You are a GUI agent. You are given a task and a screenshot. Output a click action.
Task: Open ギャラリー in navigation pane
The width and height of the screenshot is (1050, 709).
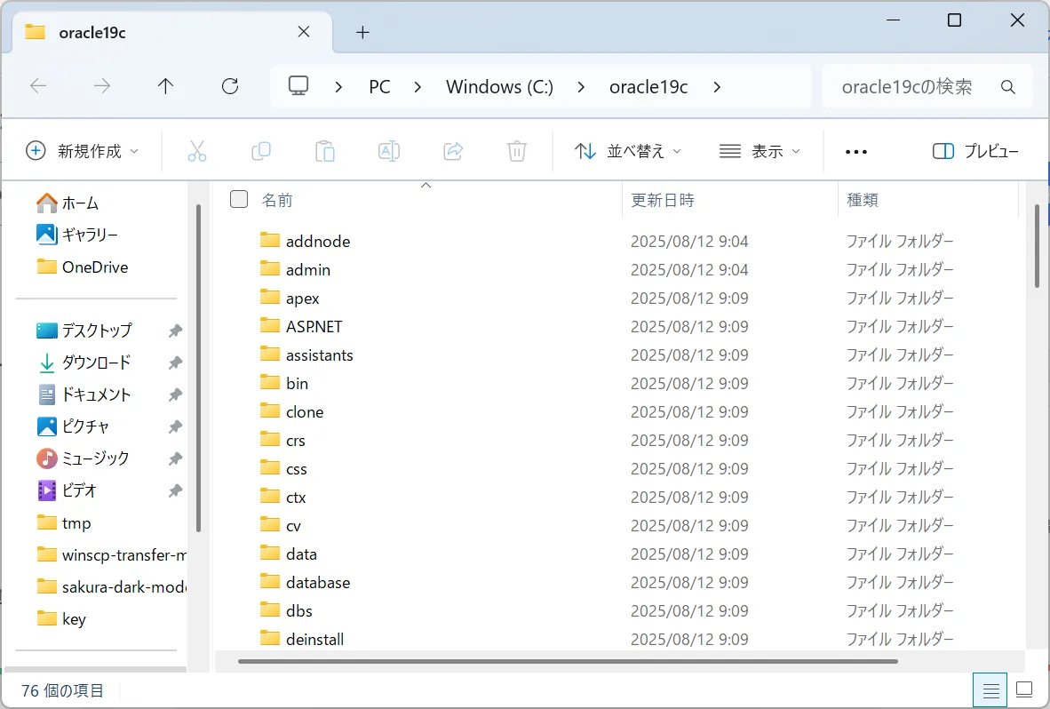76,235
